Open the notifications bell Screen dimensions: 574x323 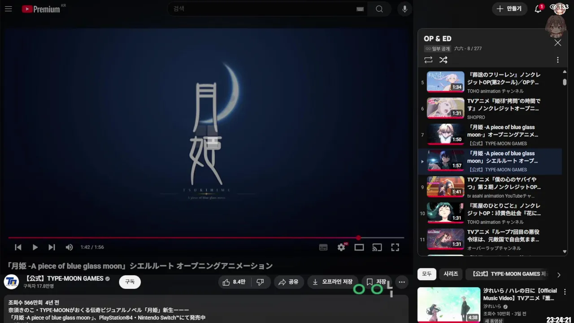[x=538, y=9]
